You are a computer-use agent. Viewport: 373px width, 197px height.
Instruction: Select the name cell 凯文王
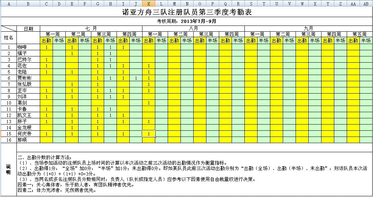coord(28,115)
